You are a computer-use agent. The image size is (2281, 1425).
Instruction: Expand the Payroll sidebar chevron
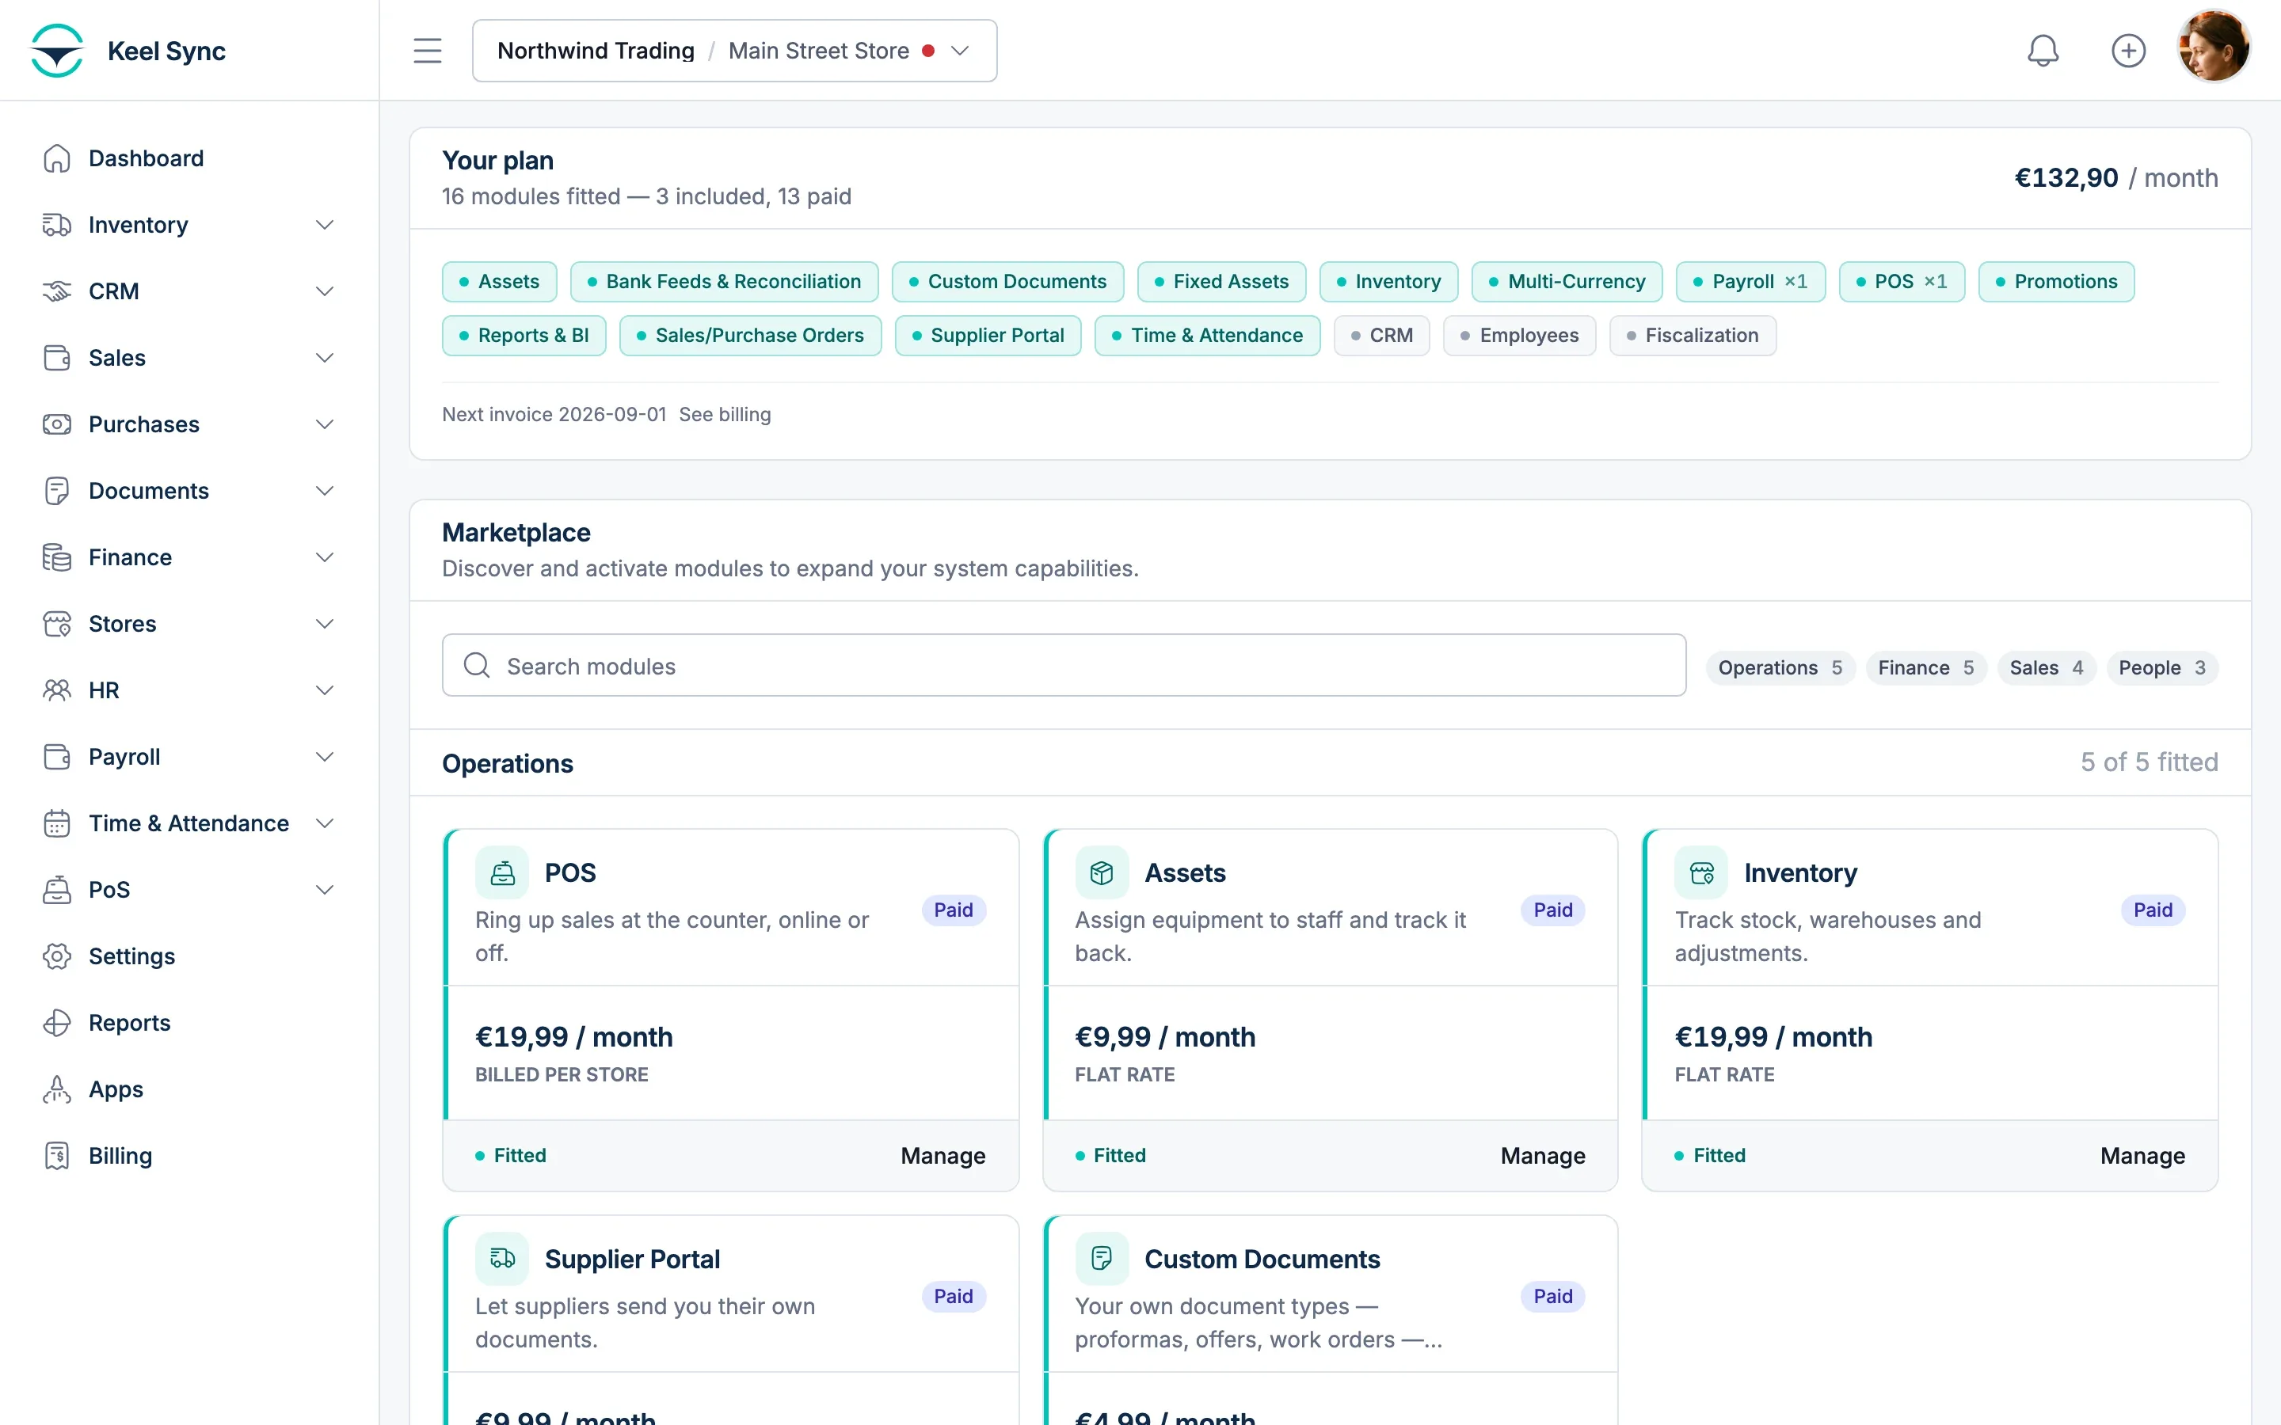click(324, 757)
